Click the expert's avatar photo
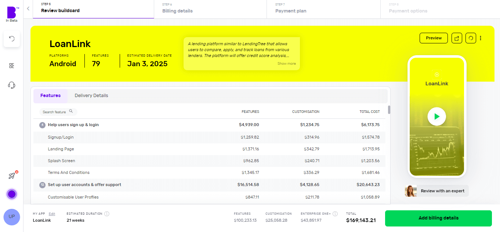 pyautogui.click(x=411, y=191)
